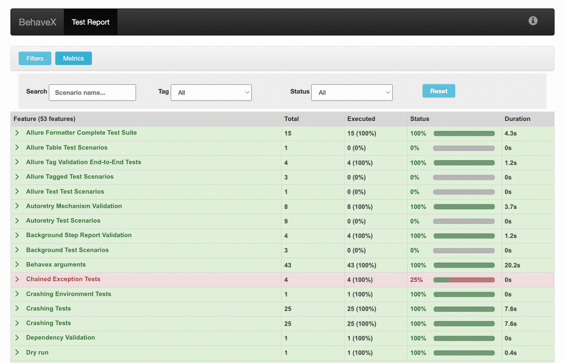Open the failing Chained Exception Tests feature
The image size is (565, 363).
[x=63, y=279]
